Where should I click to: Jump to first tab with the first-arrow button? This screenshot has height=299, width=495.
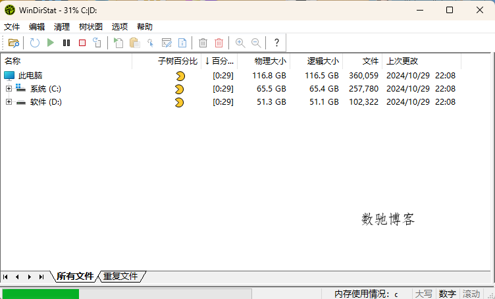click(x=5, y=277)
